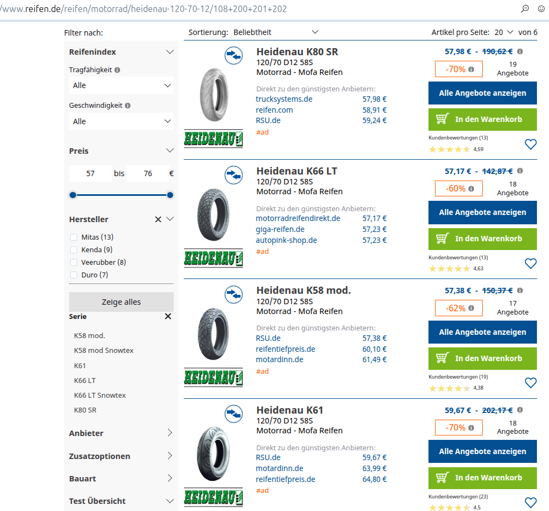The width and height of the screenshot is (549, 511).
Task: Click Alle Angebote anzeigen for Heidenau K80 SR
Action: tap(482, 93)
